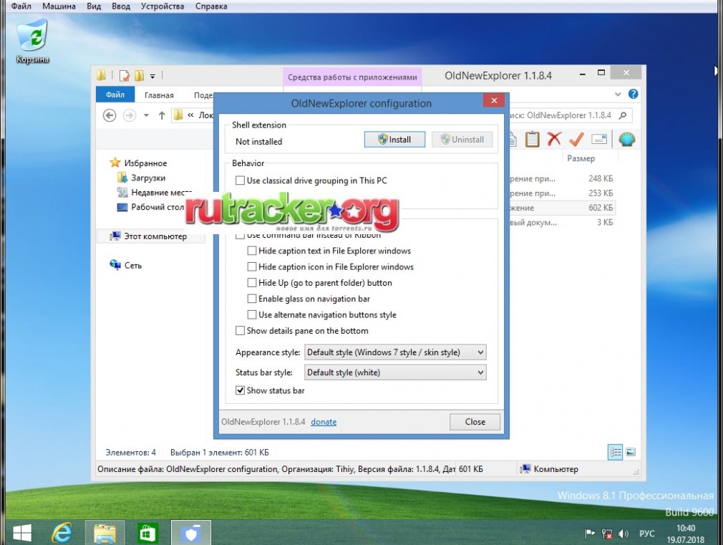Open the Файл tab in Explorer
Screen dimensions: 723x545
point(115,95)
